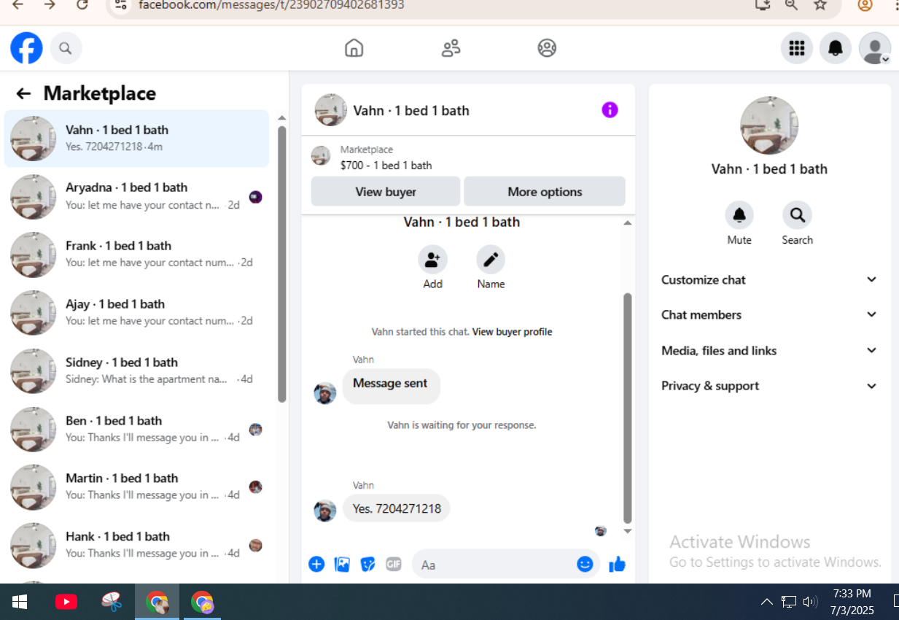The width and height of the screenshot is (899, 620).
Task: Show hidden tray icons chevron
Action: point(767,602)
